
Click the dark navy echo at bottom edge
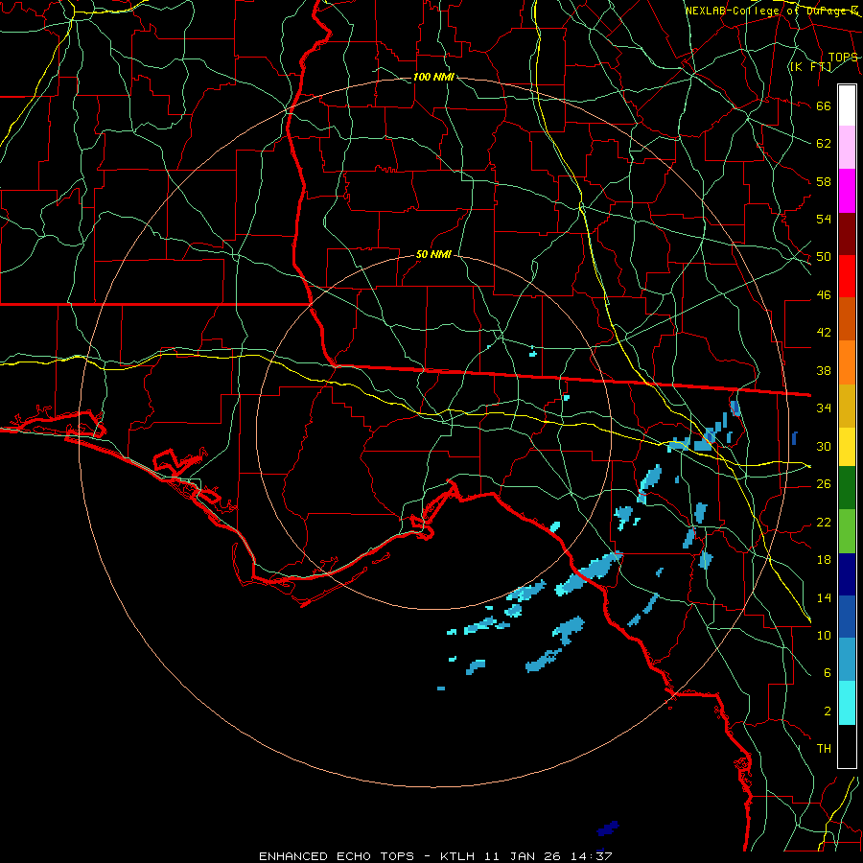pos(608,828)
